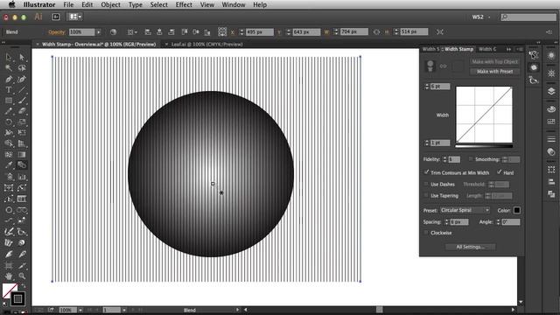Click the Spacing value field

(x=458, y=221)
